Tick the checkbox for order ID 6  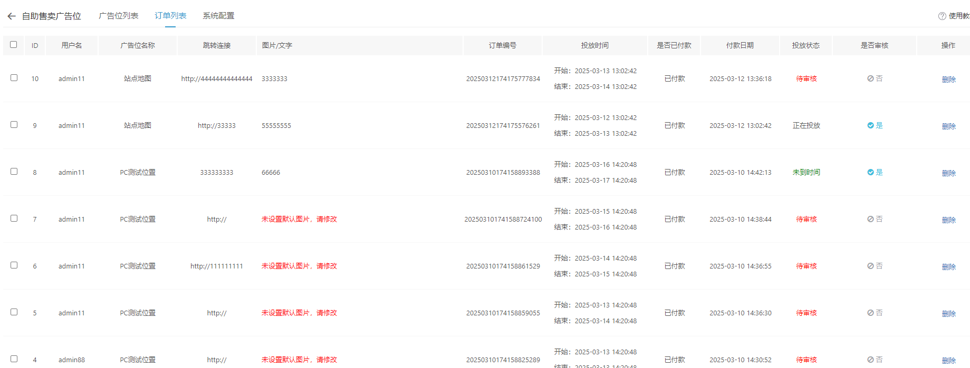(x=14, y=265)
